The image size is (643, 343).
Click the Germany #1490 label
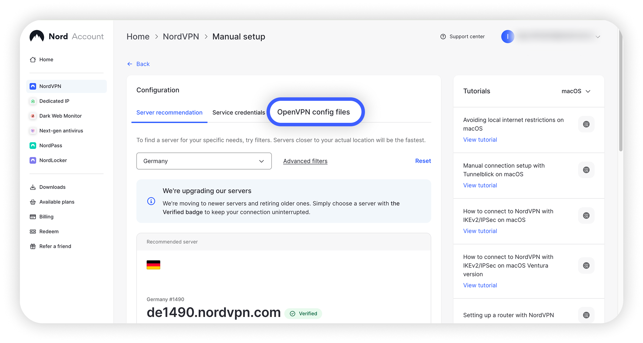[x=165, y=299]
